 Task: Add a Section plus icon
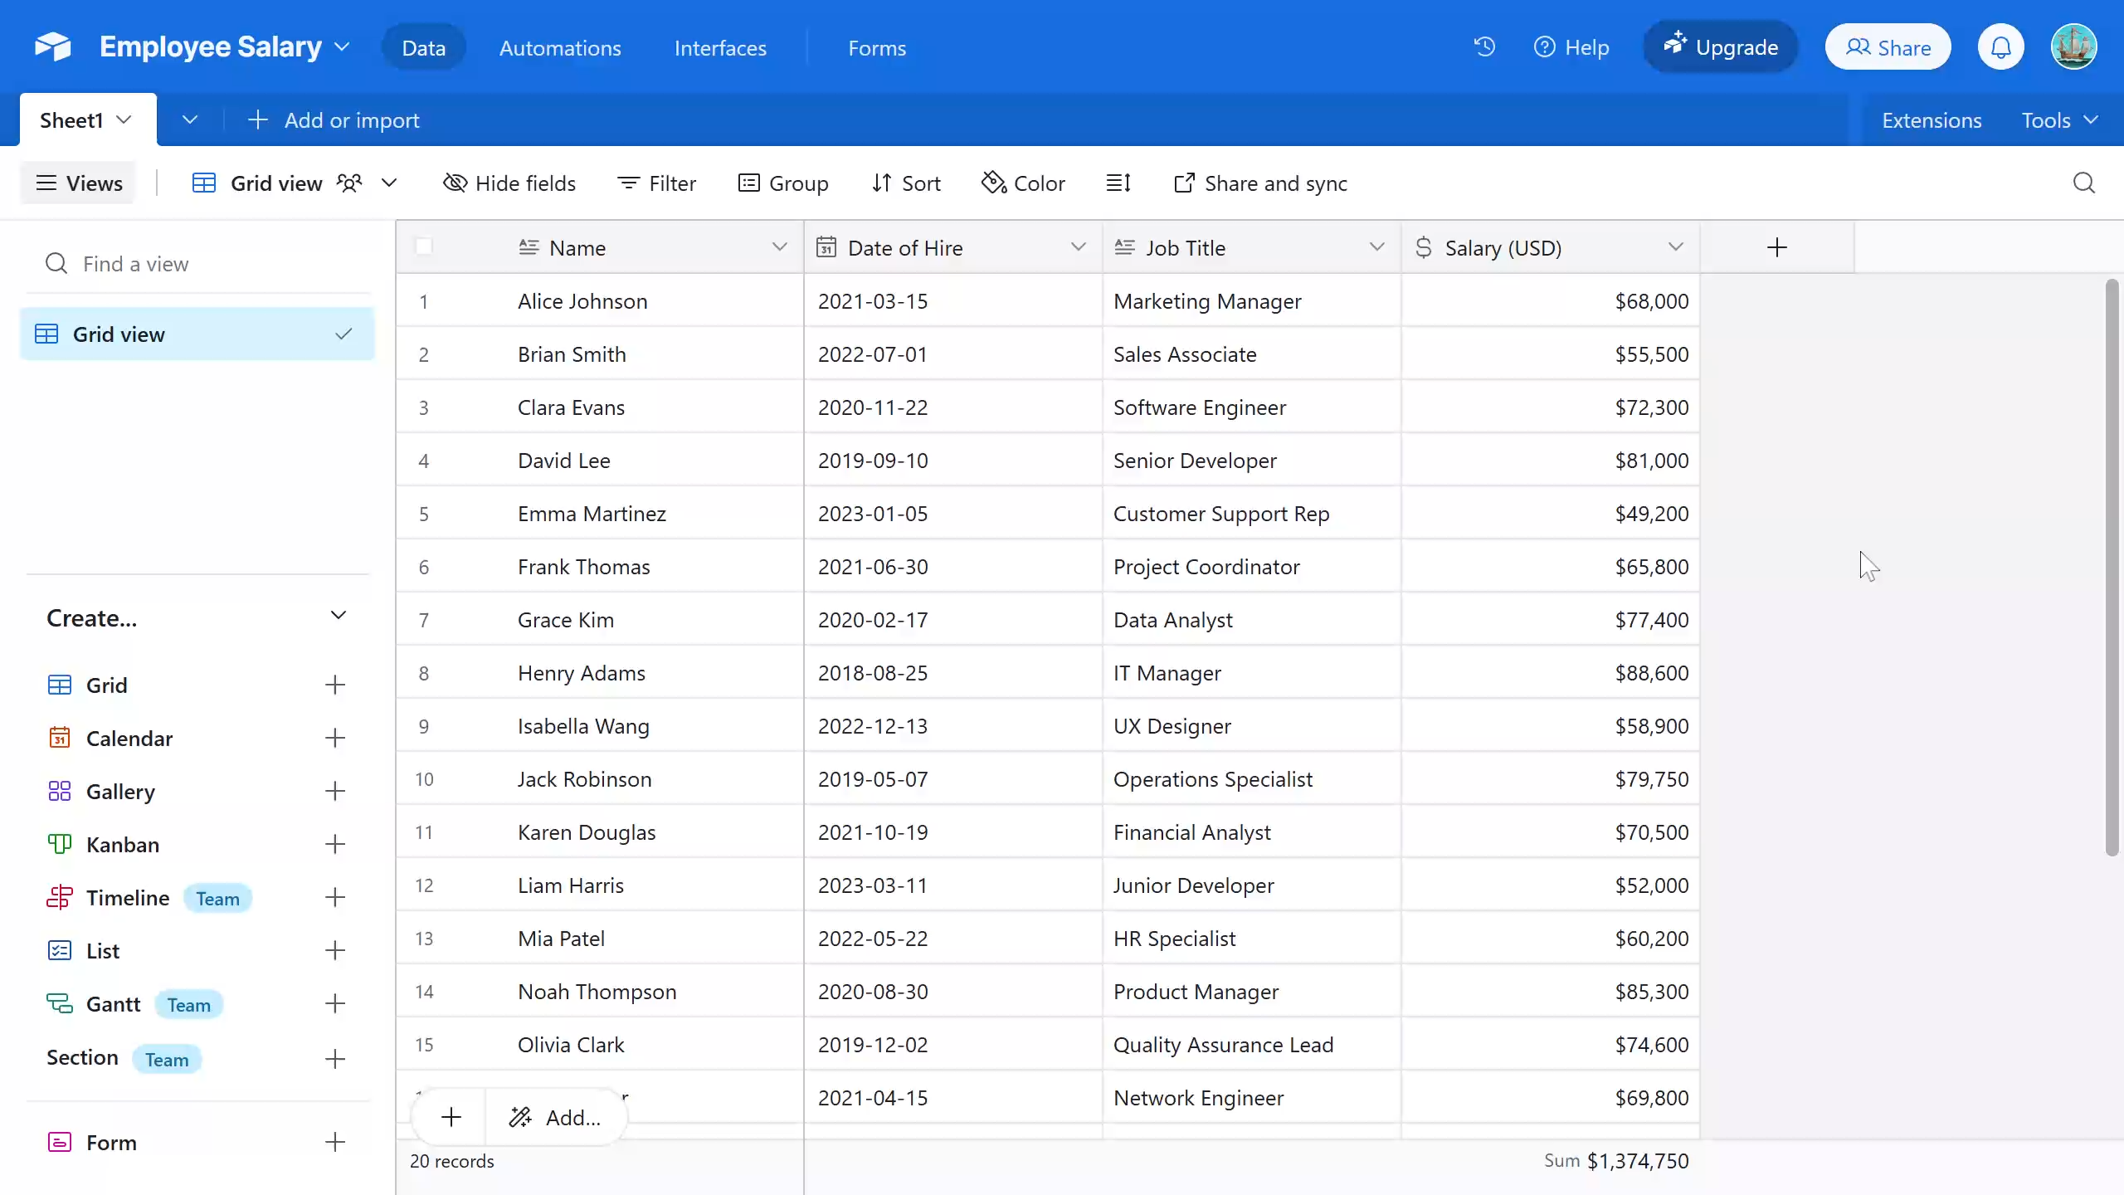(x=334, y=1059)
